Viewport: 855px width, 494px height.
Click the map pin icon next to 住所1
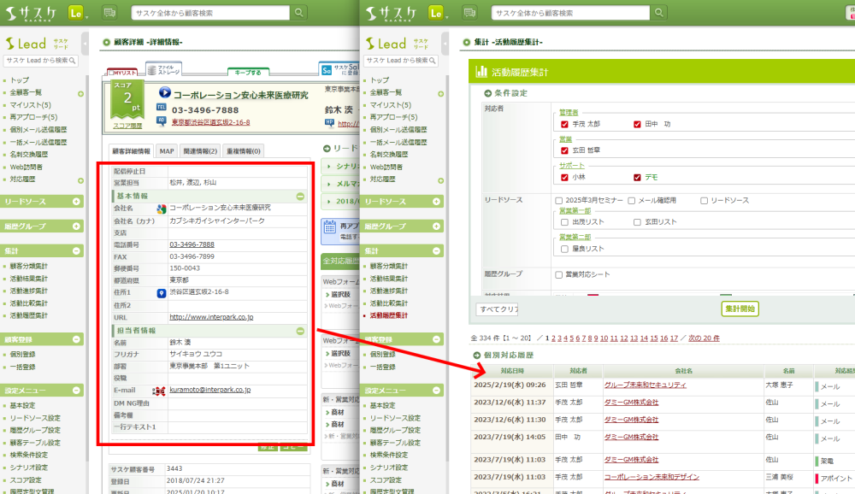coord(161,293)
